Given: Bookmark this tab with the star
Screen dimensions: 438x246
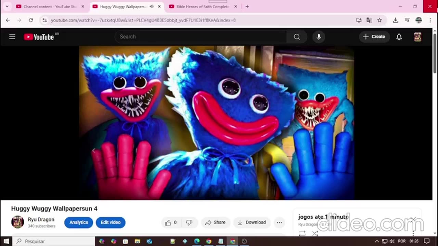Looking at the screenshot, I should tap(379, 20).
